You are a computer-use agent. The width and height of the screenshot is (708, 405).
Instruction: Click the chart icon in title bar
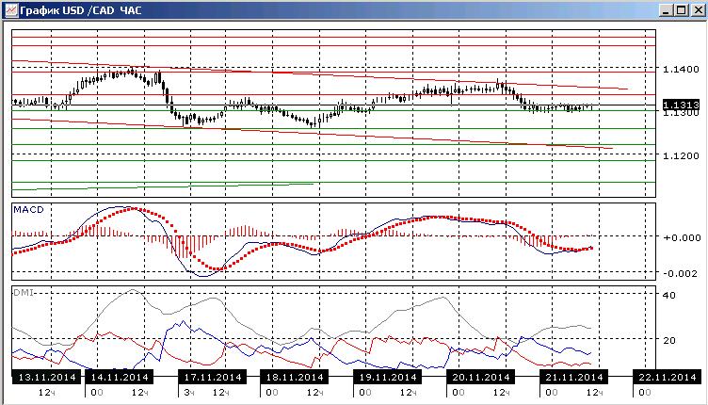[11, 9]
